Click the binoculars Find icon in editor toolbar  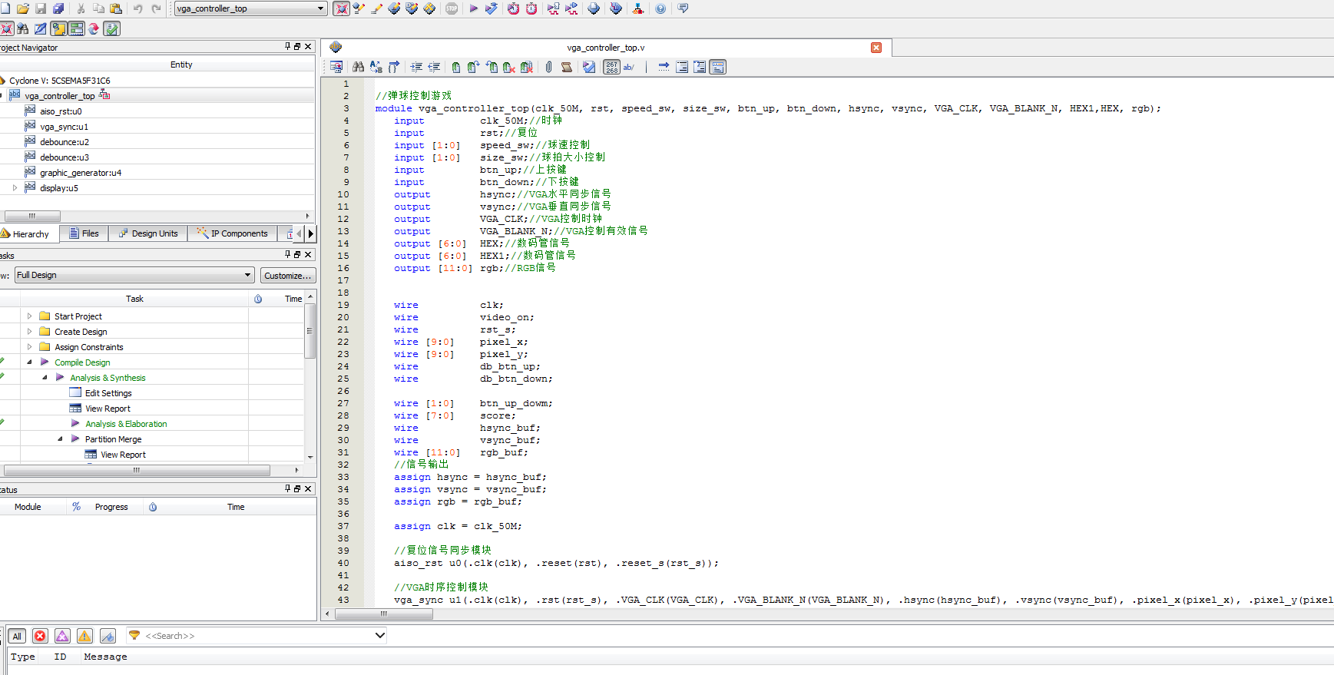click(358, 68)
